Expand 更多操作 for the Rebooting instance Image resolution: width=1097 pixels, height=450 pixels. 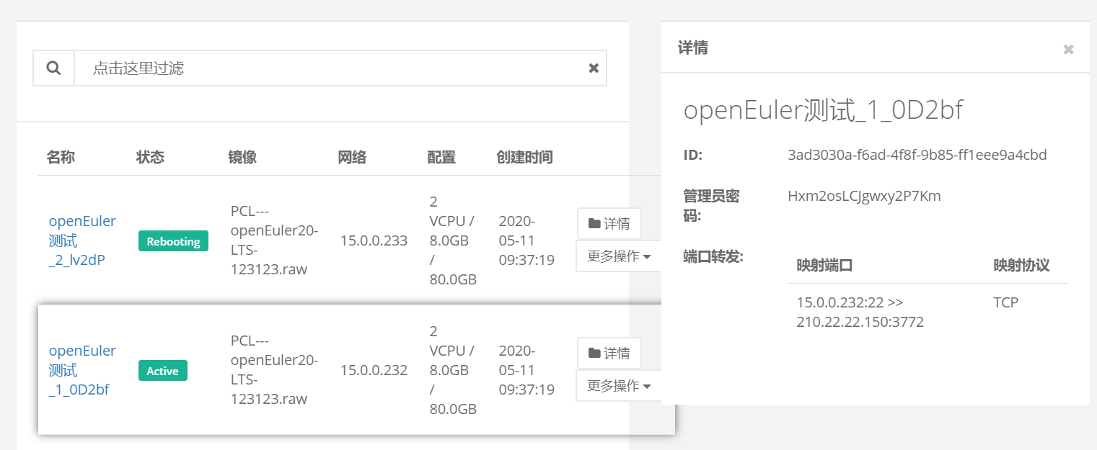tap(618, 256)
